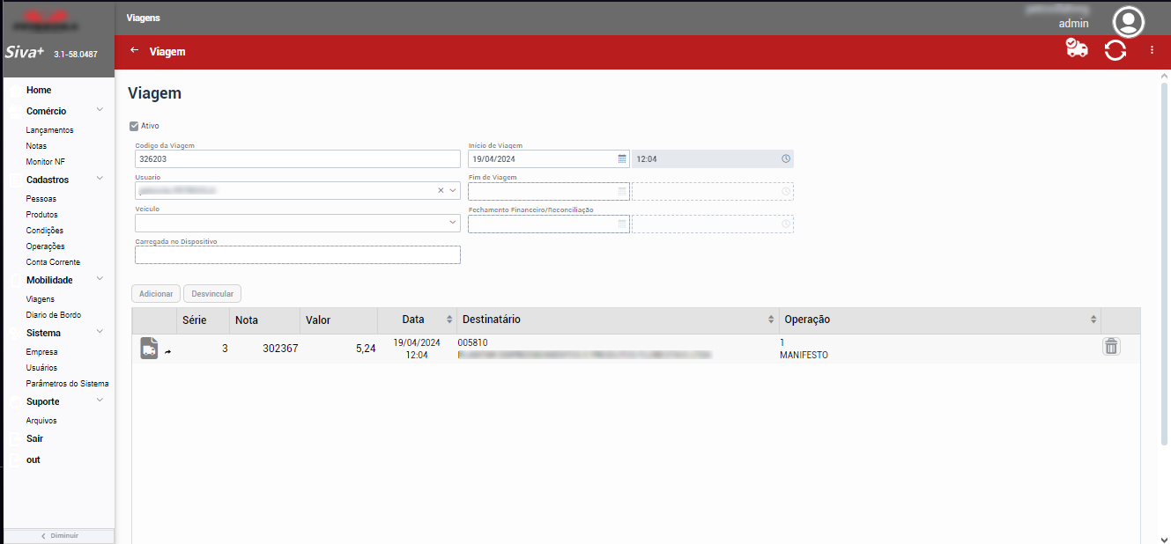Click the document truck icon in row
The width and height of the screenshot is (1171, 544).
(x=149, y=348)
